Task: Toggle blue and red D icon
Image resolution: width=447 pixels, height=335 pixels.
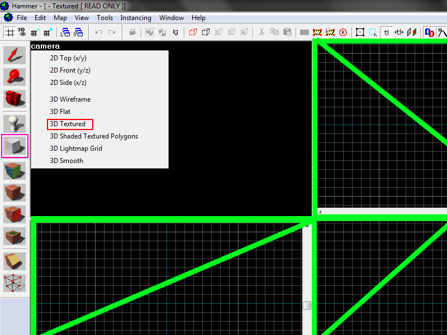Action: coord(429,32)
